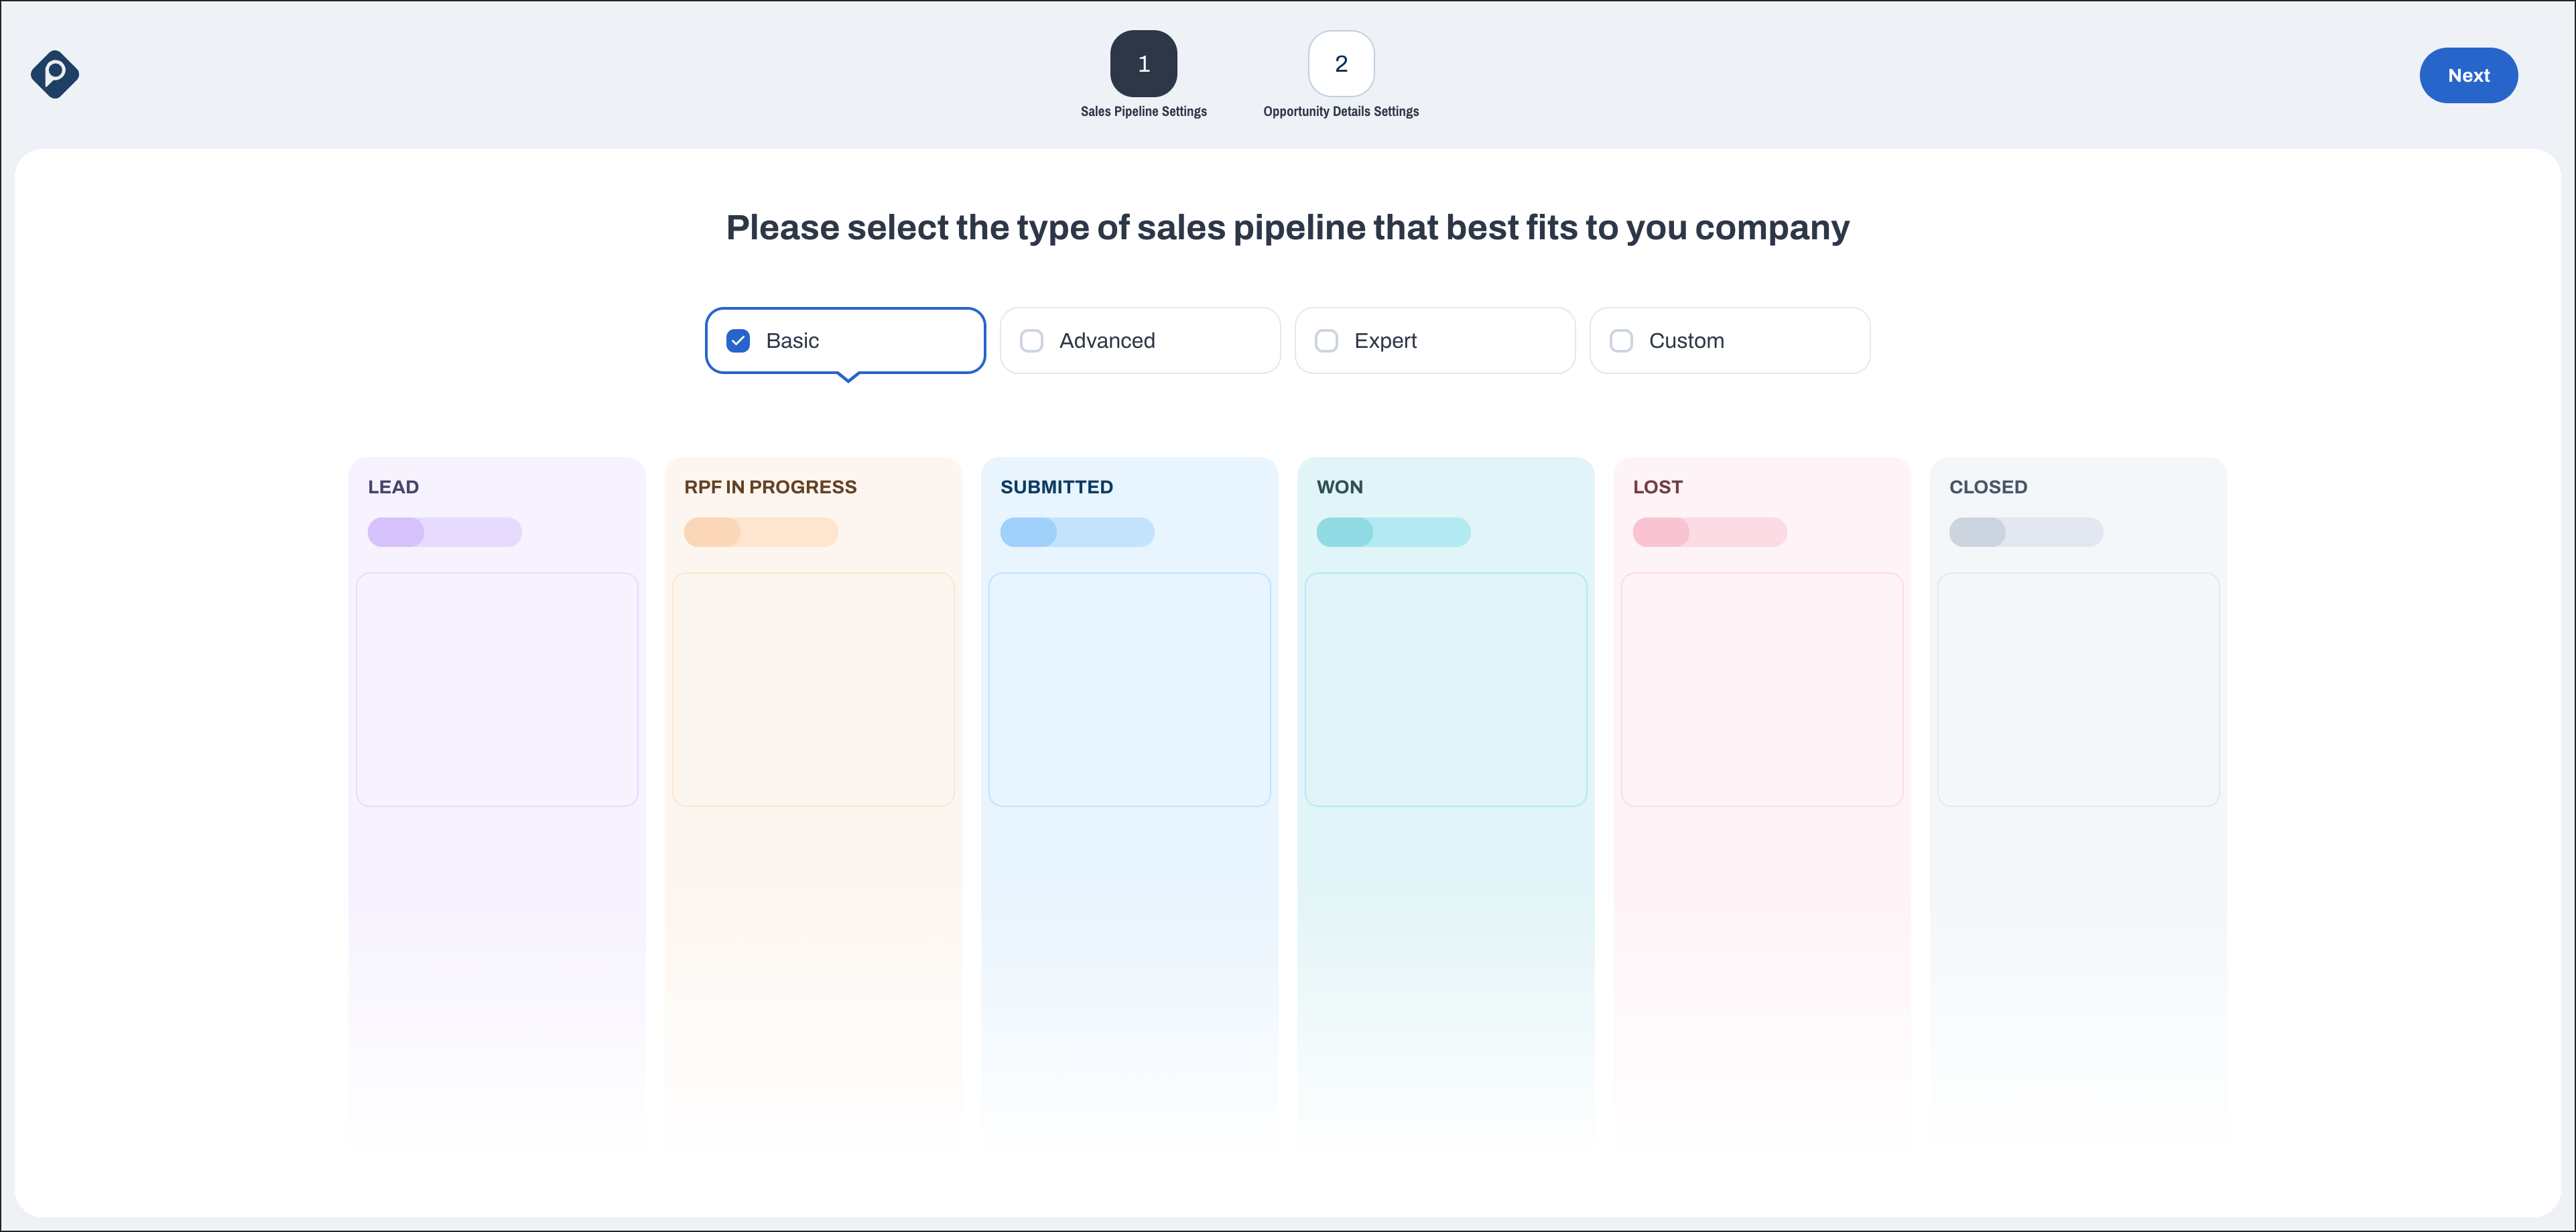Select the empty card in LOST column
2576x1232 pixels.
click(1761, 689)
